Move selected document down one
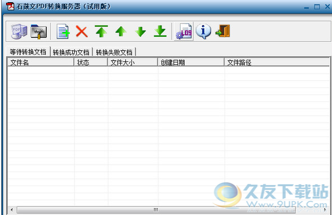The image size is (332, 215). click(x=140, y=32)
